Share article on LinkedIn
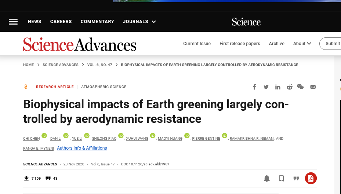The image size is (341, 194). click(278, 87)
